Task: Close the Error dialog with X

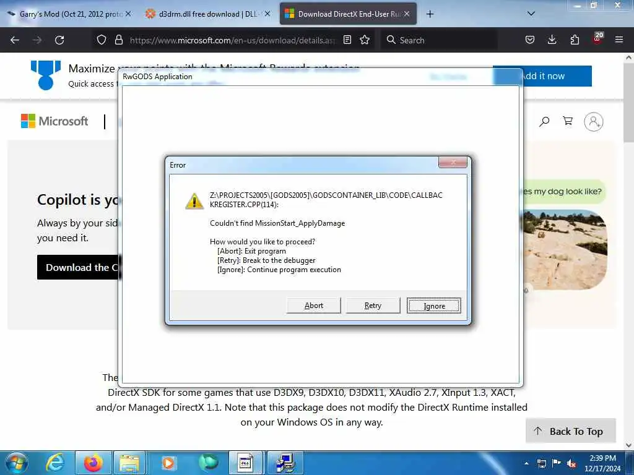Action: coord(453,163)
